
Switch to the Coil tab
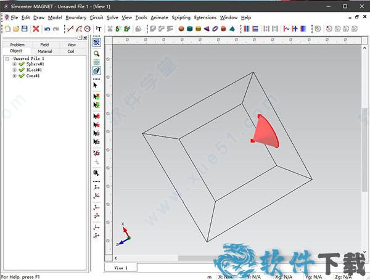pos(71,51)
